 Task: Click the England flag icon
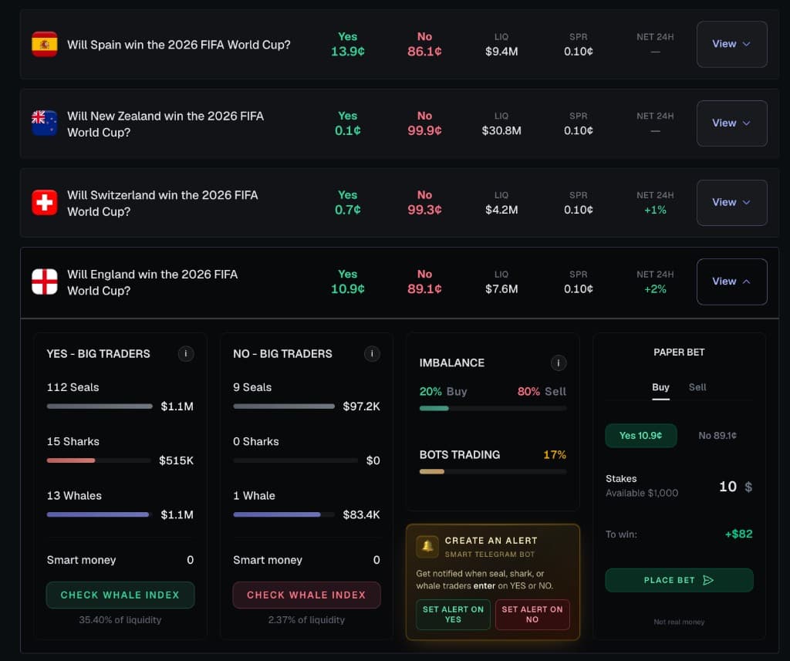coord(44,282)
